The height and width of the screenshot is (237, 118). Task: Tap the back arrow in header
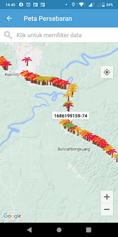click(x=9, y=18)
